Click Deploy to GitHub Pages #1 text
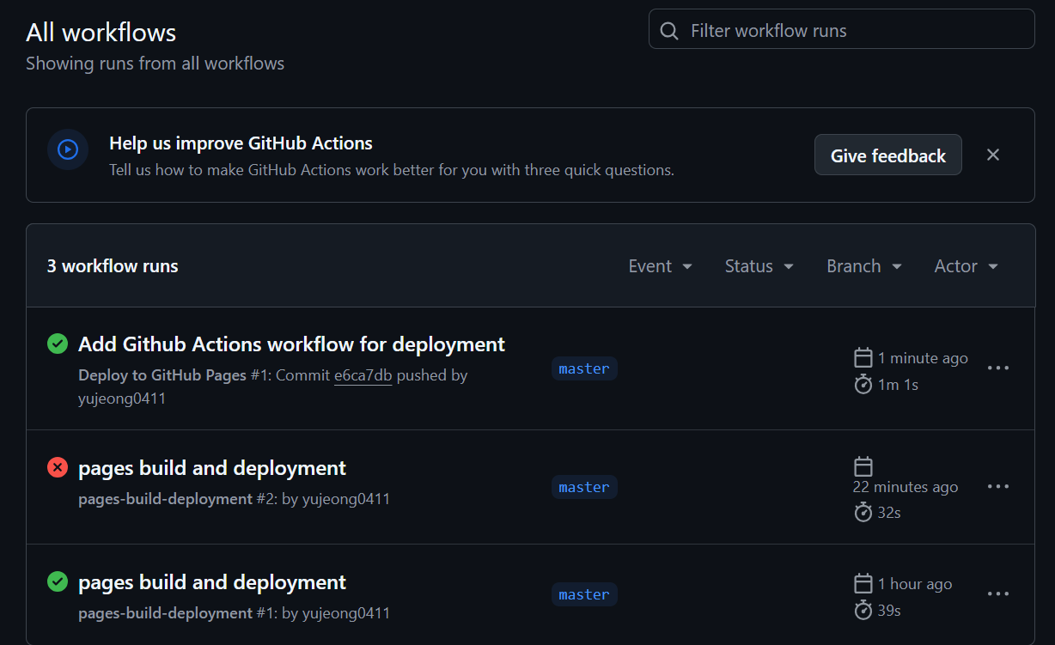The image size is (1055, 645). tap(174, 375)
